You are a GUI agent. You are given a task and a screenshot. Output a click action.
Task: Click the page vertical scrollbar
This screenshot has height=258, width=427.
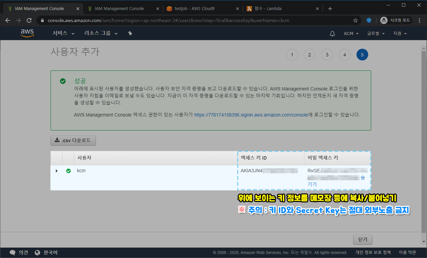tap(424, 142)
